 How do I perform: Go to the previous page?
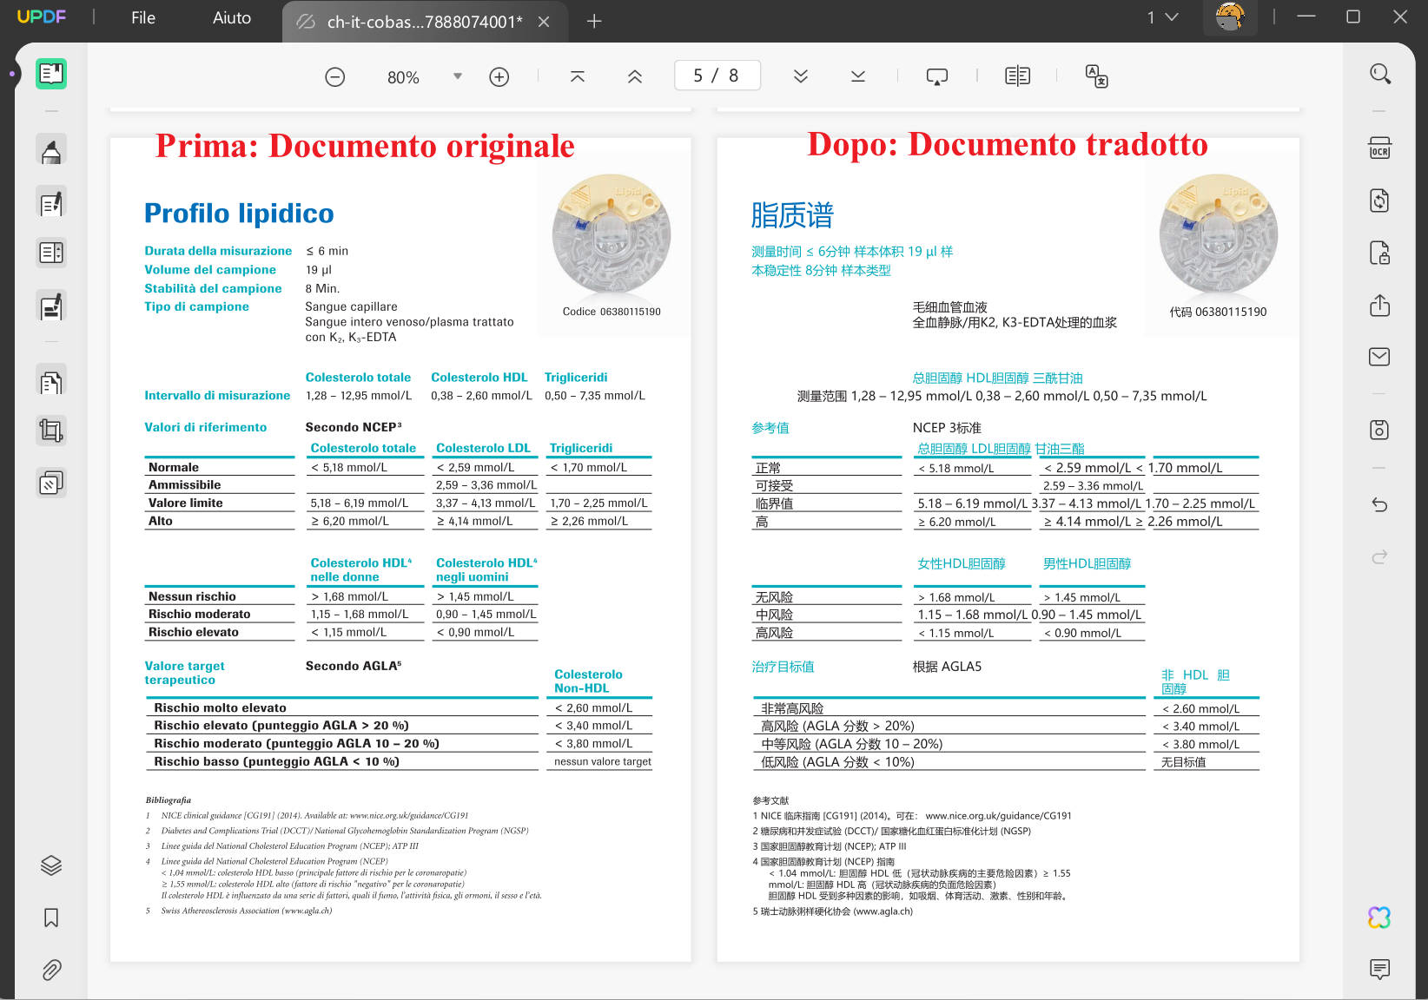click(635, 76)
